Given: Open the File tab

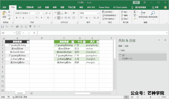Looking at the screenshot, I should pyautogui.click(x=4, y=7).
